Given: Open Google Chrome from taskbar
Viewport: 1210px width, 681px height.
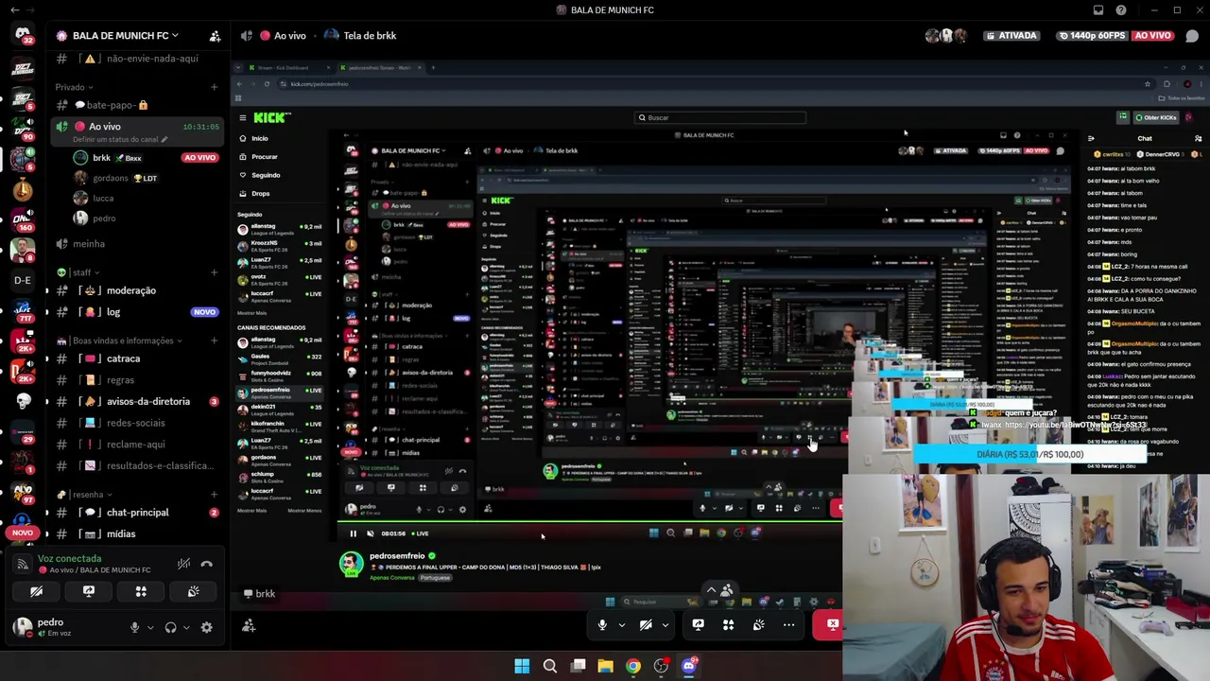Looking at the screenshot, I should (x=633, y=666).
